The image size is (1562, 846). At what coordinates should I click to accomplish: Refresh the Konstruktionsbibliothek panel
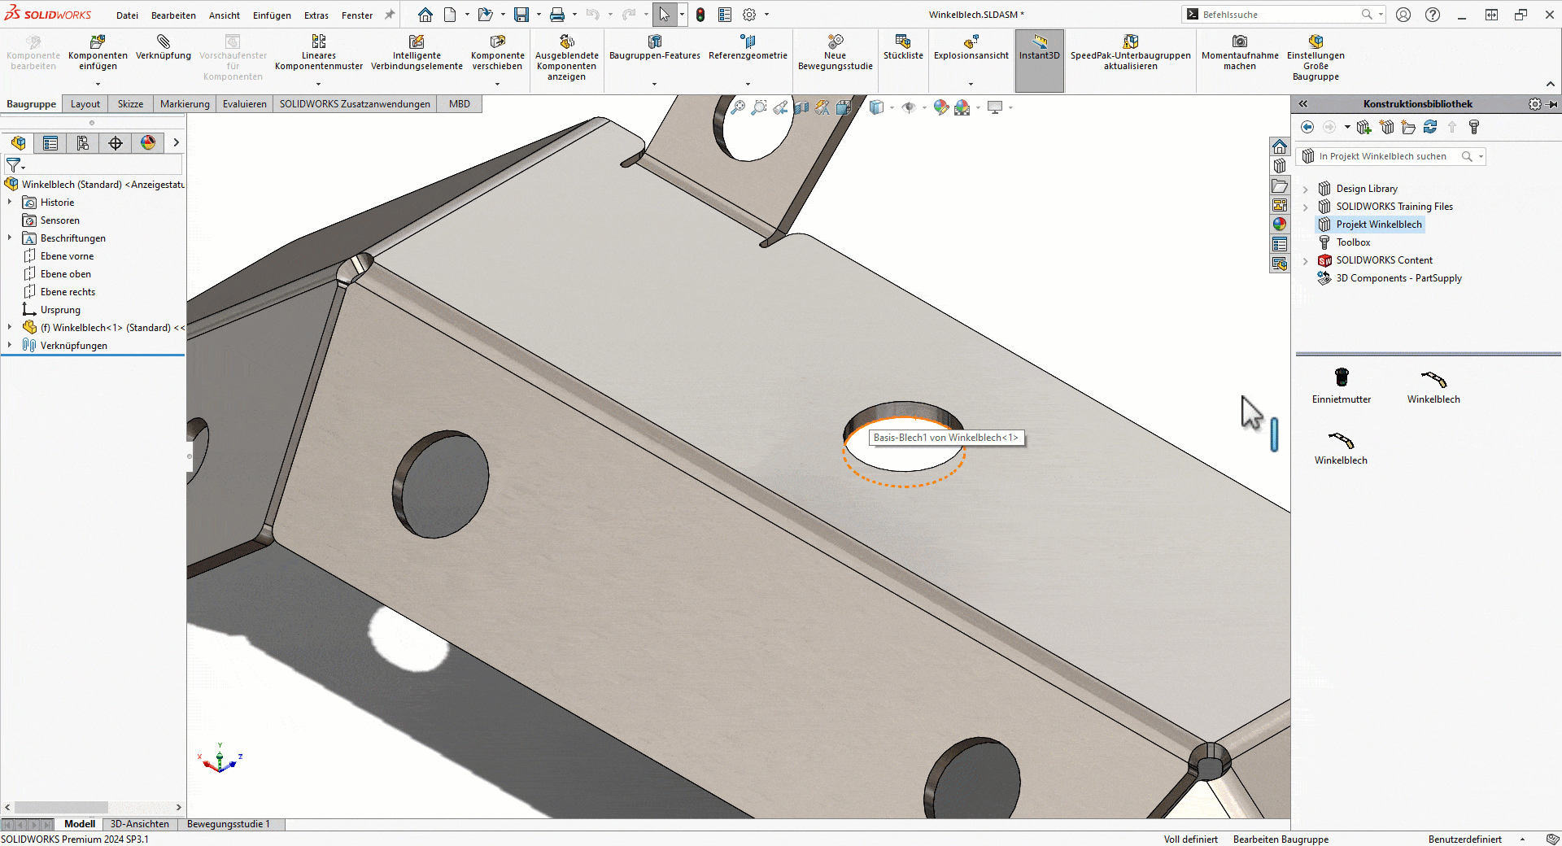click(x=1430, y=127)
